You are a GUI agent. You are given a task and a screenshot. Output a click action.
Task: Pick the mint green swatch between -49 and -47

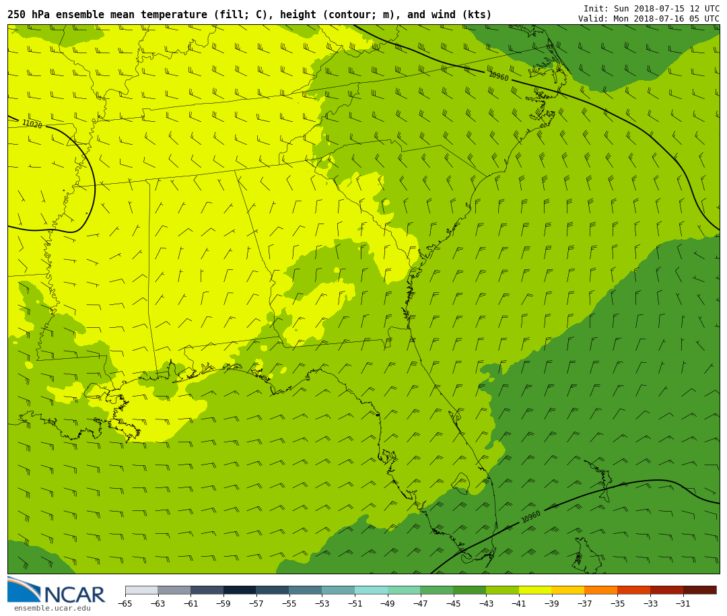click(405, 590)
